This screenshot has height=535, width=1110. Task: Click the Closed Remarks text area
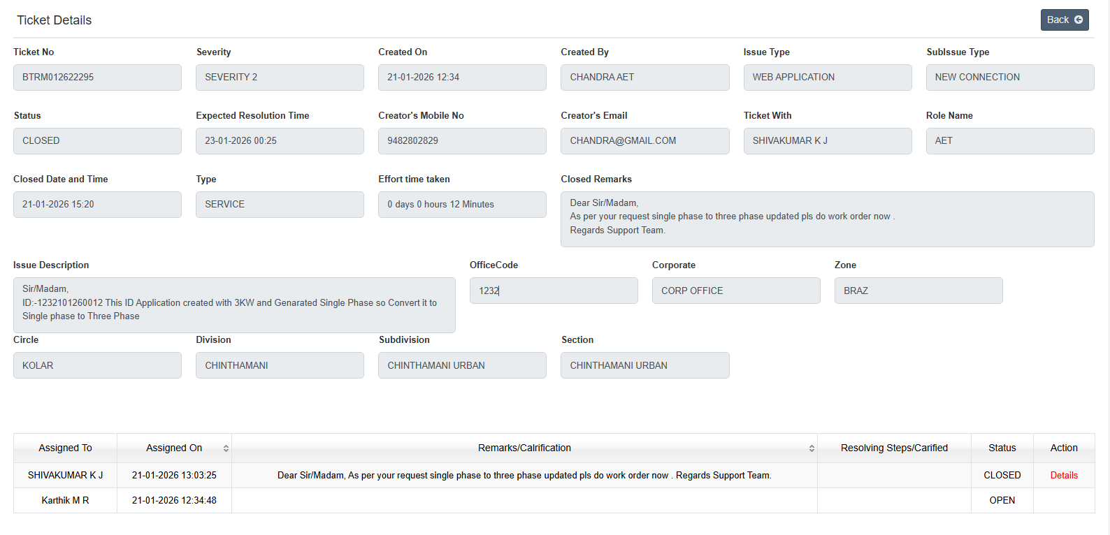(x=827, y=219)
